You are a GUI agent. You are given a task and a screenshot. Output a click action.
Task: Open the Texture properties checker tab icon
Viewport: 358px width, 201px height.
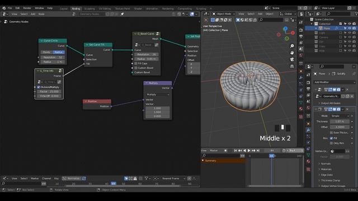[308, 169]
